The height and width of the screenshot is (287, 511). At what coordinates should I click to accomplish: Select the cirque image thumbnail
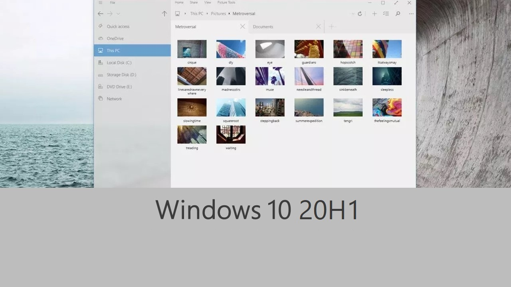point(192,49)
